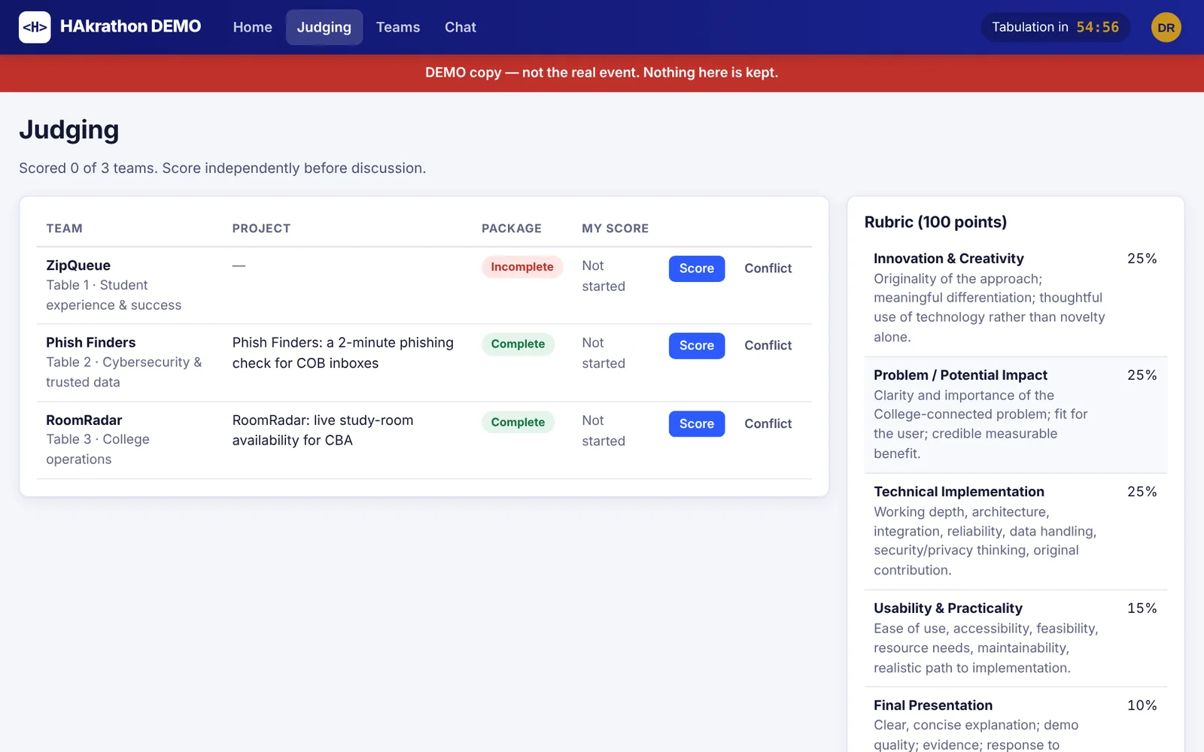The height and width of the screenshot is (752, 1204).
Task: Declare Conflict for Phish Finders
Action: [768, 346]
